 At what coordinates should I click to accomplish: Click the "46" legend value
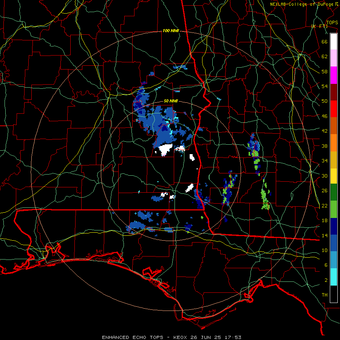click(325, 116)
